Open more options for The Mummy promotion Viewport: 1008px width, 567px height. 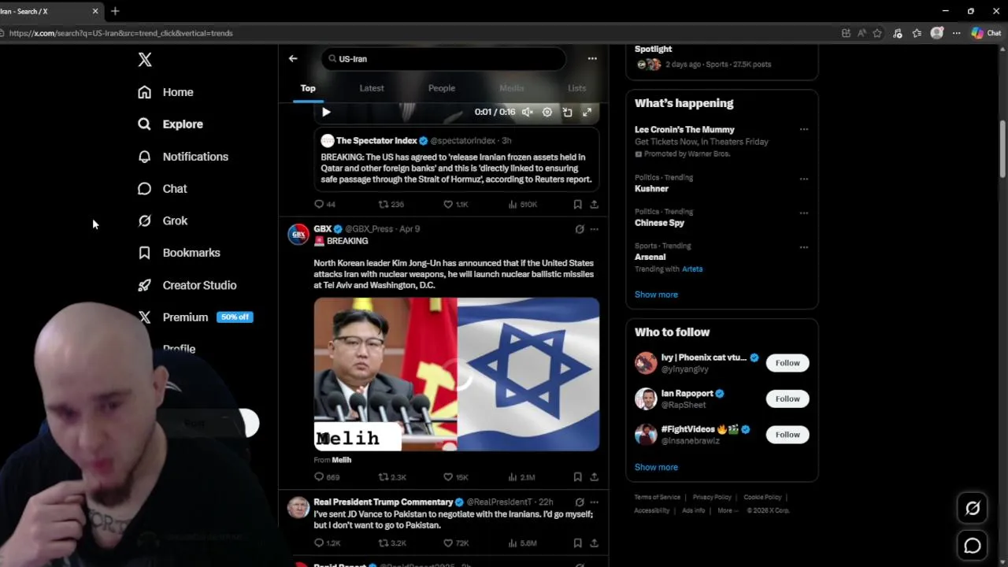coord(803,129)
